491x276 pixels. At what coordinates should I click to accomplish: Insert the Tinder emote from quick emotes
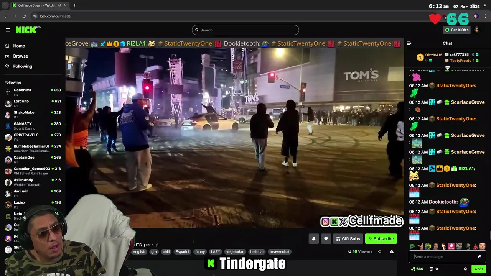tap(451, 246)
